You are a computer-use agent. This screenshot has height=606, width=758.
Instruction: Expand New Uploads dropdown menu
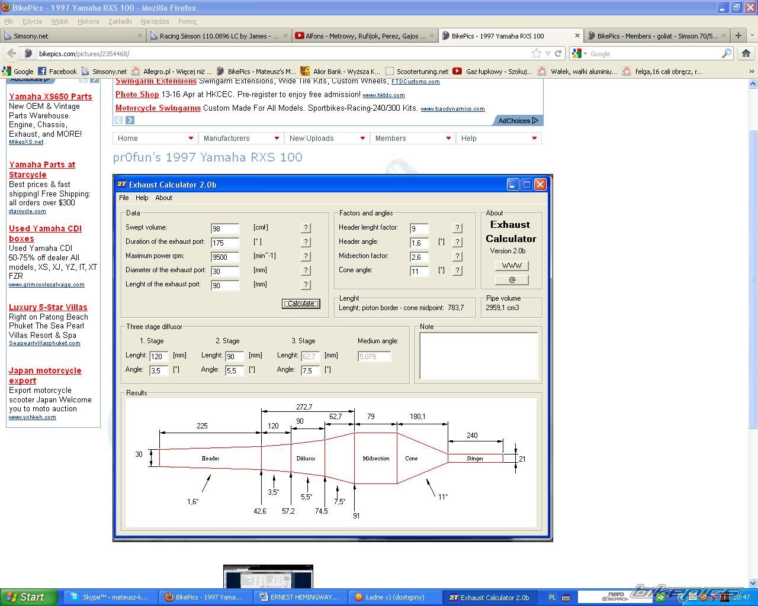point(362,138)
